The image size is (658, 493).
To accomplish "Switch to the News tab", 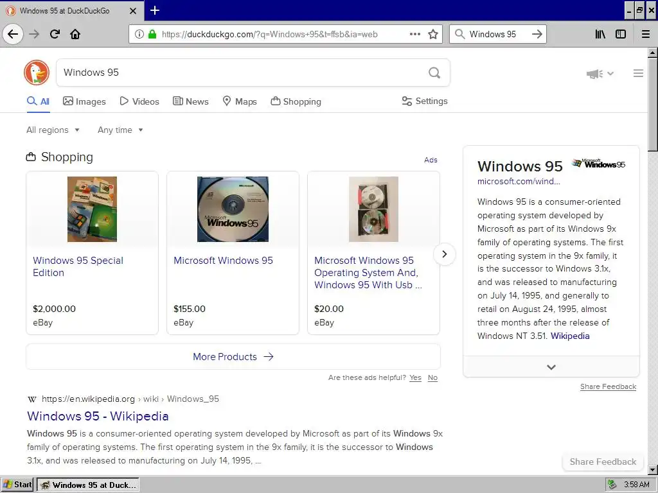I will click(190, 101).
